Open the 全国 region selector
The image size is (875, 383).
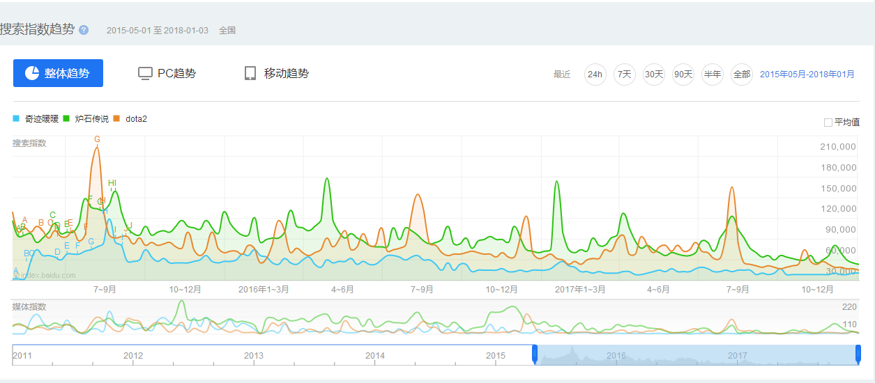coord(227,31)
